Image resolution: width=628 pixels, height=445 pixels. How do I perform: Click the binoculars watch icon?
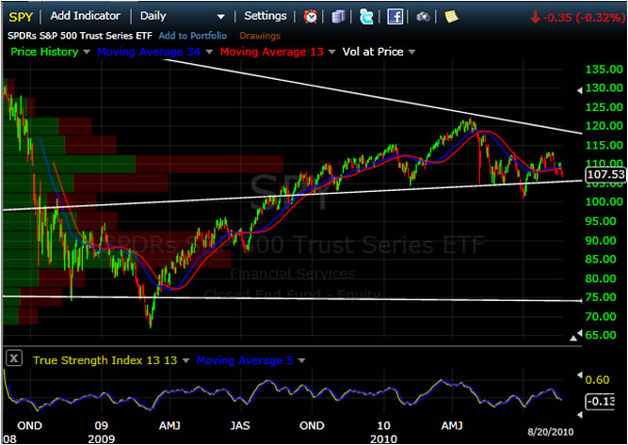pyautogui.click(x=424, y=16)
